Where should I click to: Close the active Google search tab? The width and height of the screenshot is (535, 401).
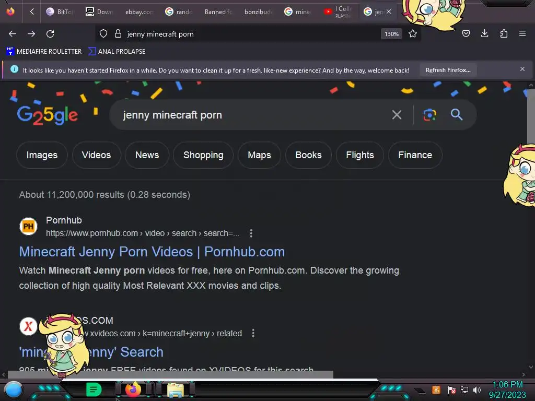tap(389, 11)
